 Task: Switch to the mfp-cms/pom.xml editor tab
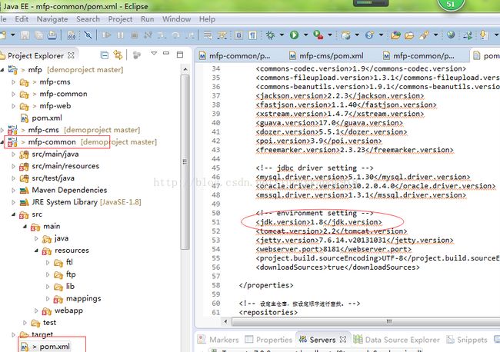pos(326,56)
